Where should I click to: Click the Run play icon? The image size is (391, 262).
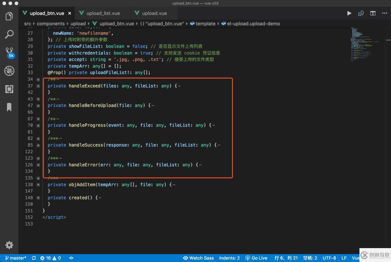349,13
